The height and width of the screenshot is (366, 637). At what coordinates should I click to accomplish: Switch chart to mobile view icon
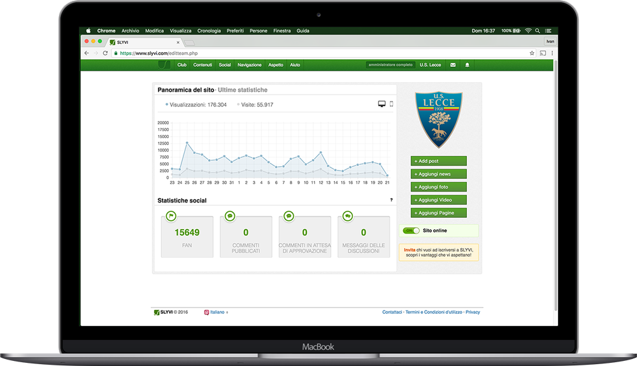point(391,104)
